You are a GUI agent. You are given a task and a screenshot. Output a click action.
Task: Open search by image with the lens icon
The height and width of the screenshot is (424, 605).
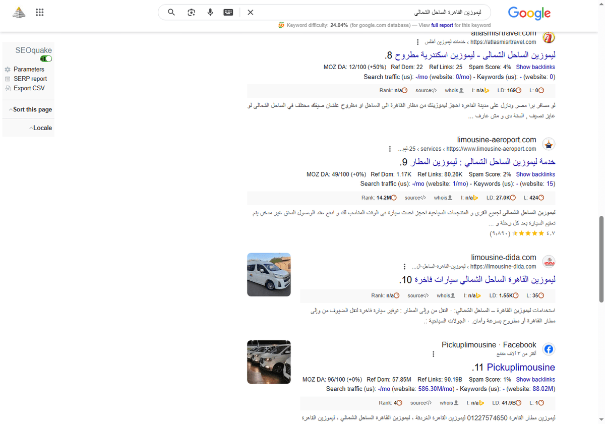coord(191,12)
